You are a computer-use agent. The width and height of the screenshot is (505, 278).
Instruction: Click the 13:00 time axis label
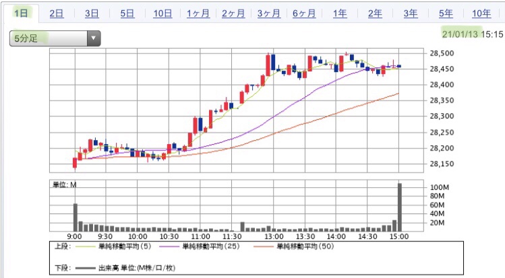click(274, 237)
